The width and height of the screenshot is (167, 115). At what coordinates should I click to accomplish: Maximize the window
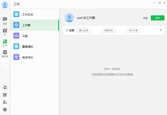tap(159, 3)
